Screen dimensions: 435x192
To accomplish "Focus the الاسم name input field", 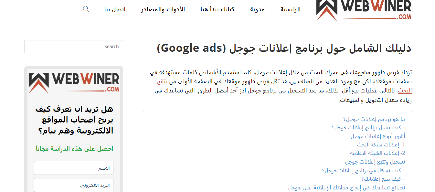I will pos(74,168).
